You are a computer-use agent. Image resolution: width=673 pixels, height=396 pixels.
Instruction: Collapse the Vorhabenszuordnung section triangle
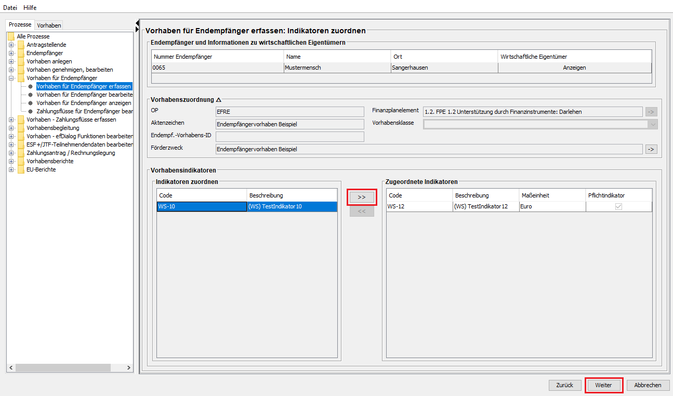coord(219,99)
